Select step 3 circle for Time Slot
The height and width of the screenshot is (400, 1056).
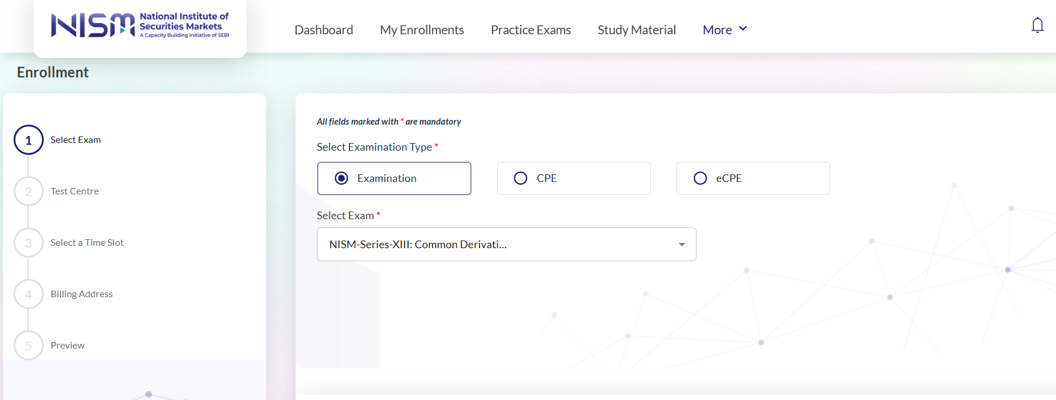coord(28,243)
